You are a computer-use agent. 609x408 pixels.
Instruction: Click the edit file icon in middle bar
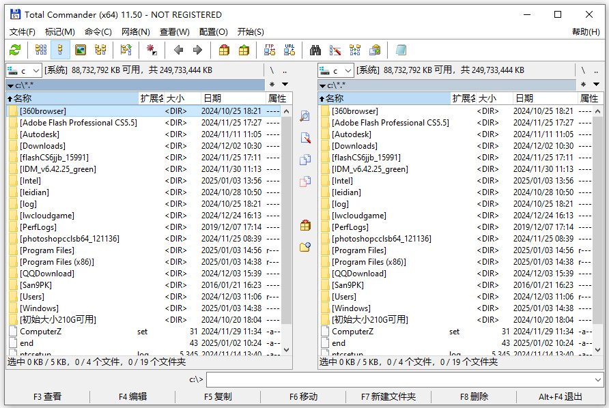click(305, 137)
